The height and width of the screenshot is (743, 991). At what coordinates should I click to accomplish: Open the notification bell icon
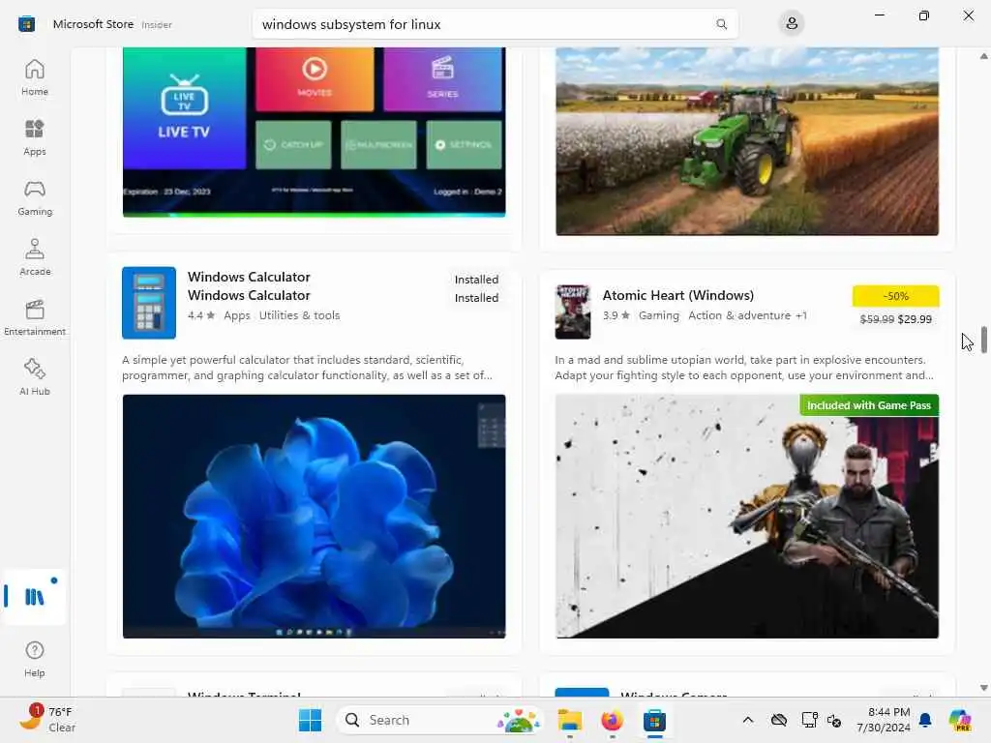pyautogui.click(x=925, y=720)
